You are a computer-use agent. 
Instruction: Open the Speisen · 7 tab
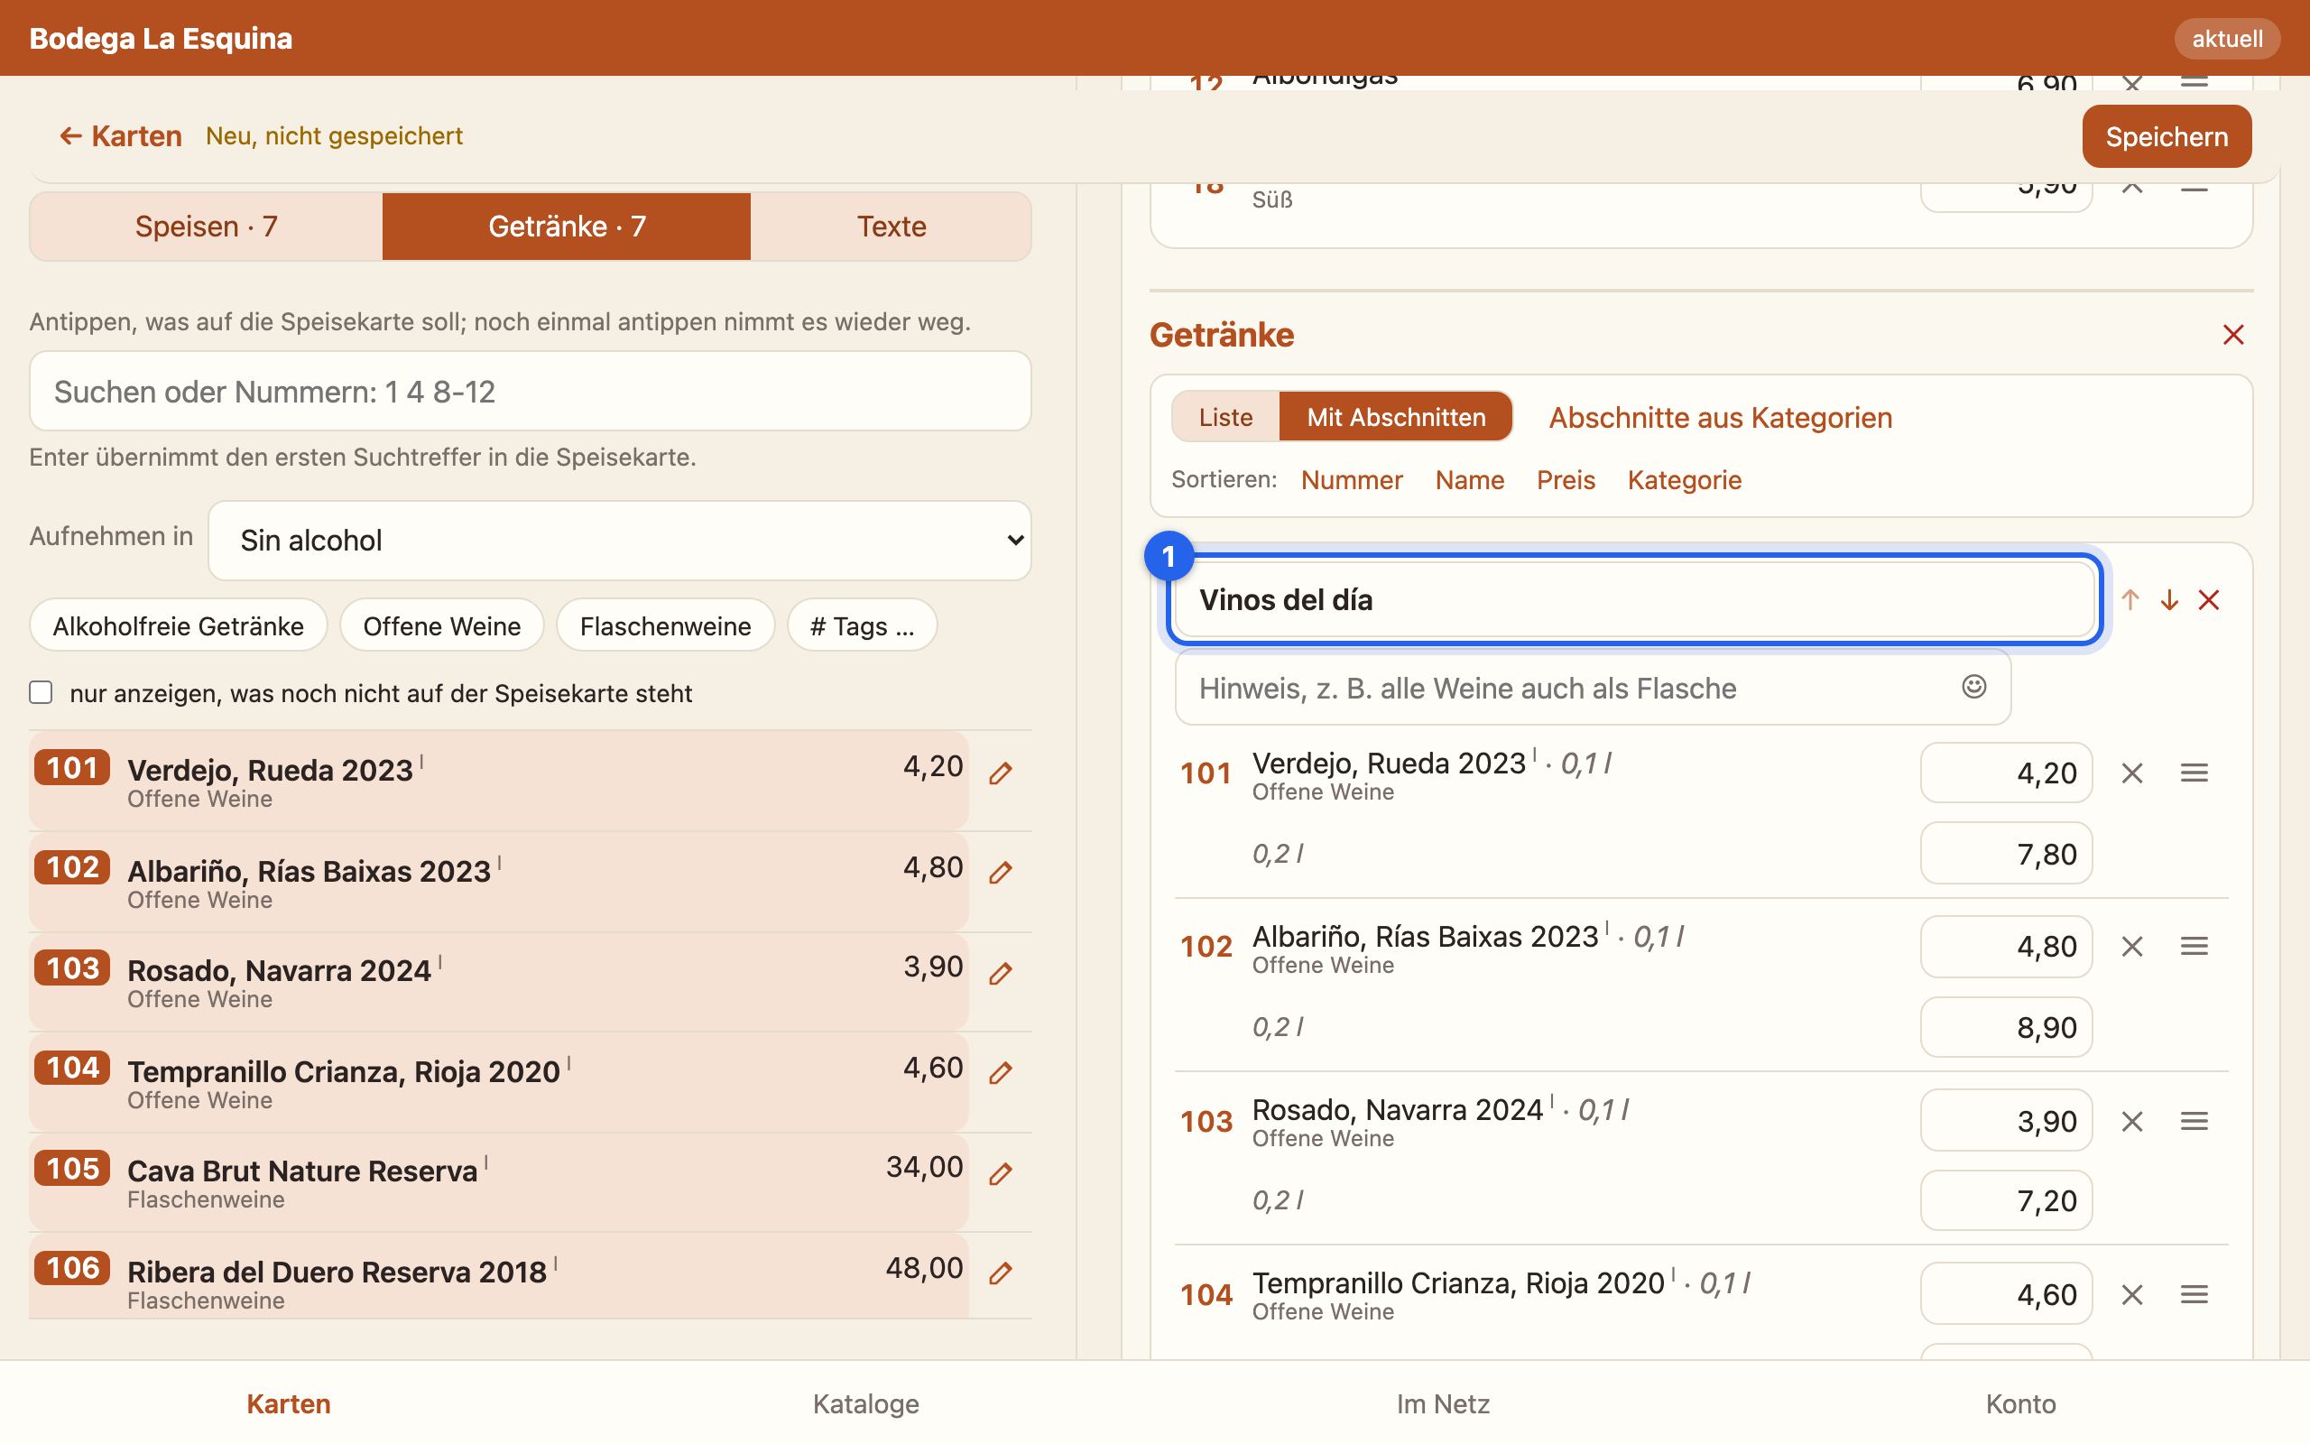(x=206, y=227)
